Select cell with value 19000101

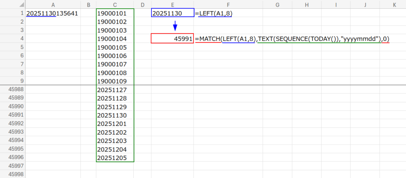click(x=115, y=13)
